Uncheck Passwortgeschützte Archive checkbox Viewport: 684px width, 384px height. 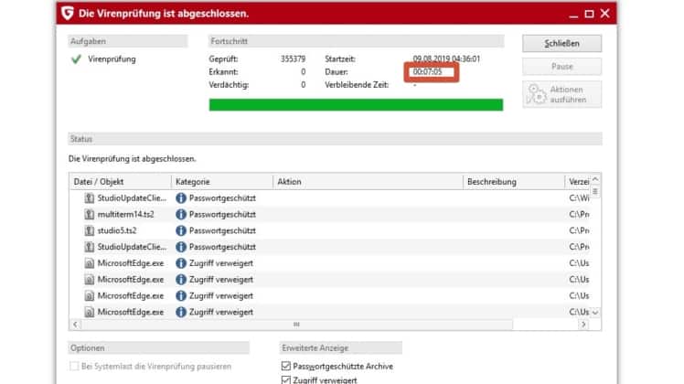(x=285, y=366)
